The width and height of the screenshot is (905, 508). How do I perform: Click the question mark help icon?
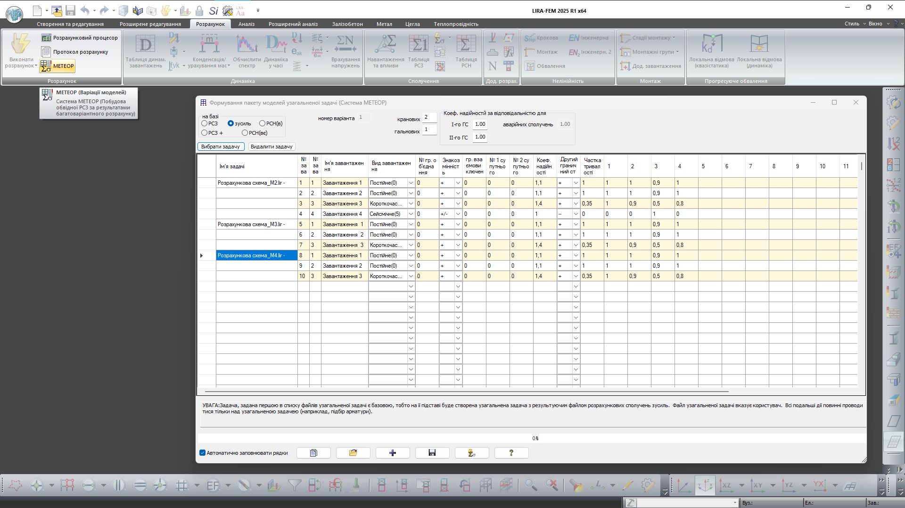[x=511, y=453]
